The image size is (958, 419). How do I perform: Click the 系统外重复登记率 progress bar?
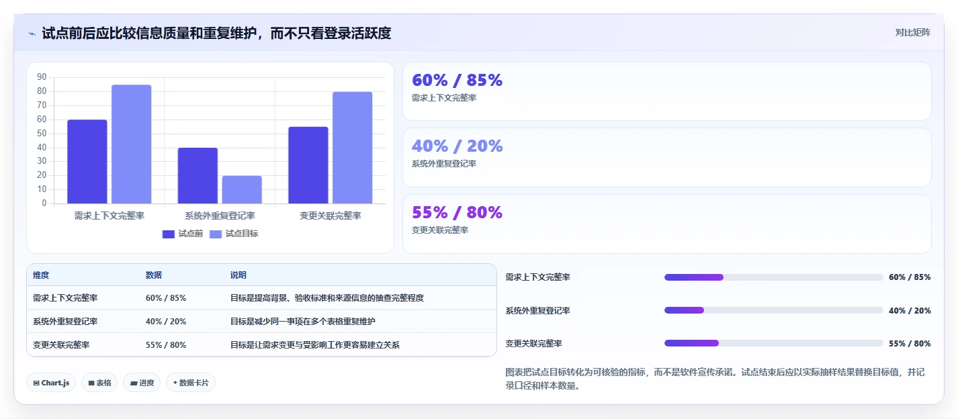[x=773, y=310]
